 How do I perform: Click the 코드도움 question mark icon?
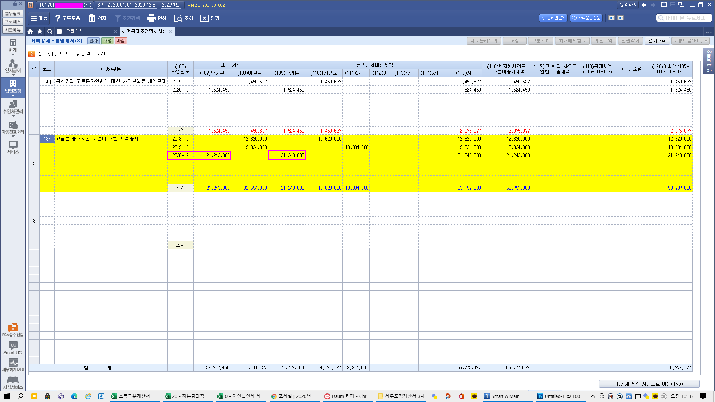tap(58, 18)
